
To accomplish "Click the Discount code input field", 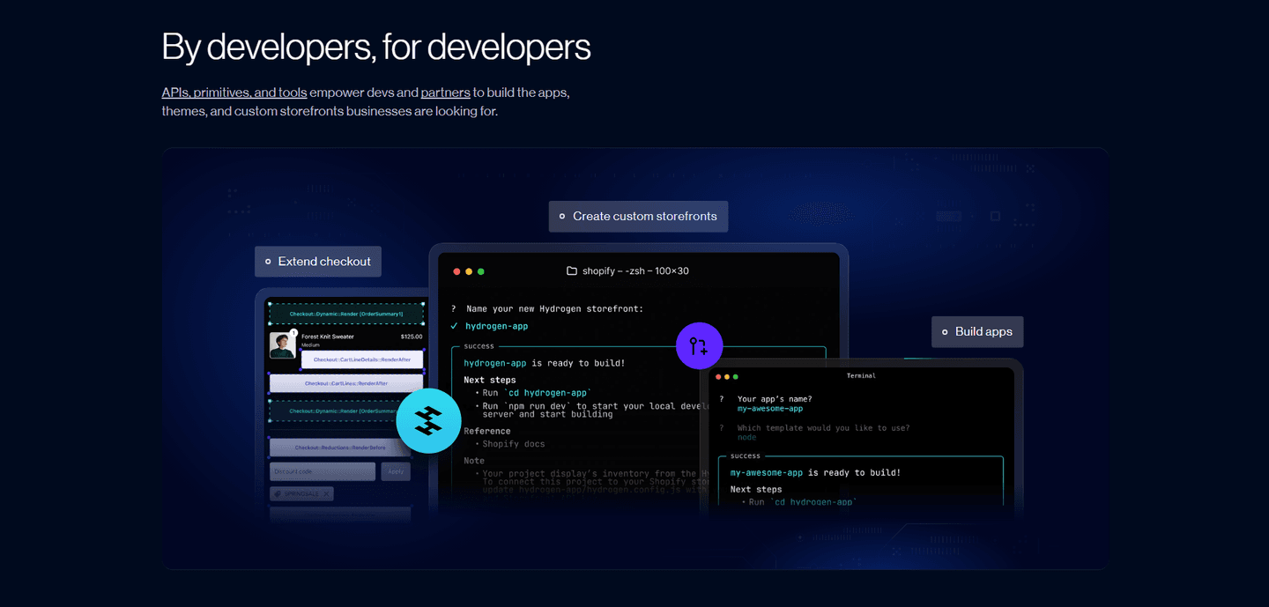I will click(323, 471).
